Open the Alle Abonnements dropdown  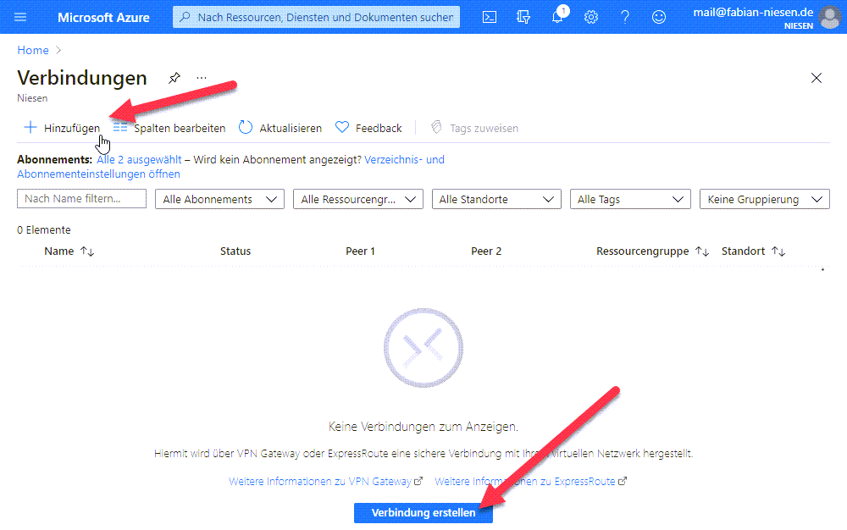[x=220, y=199]
